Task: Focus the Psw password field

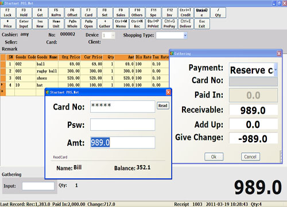Action: (x=123, y=124)
